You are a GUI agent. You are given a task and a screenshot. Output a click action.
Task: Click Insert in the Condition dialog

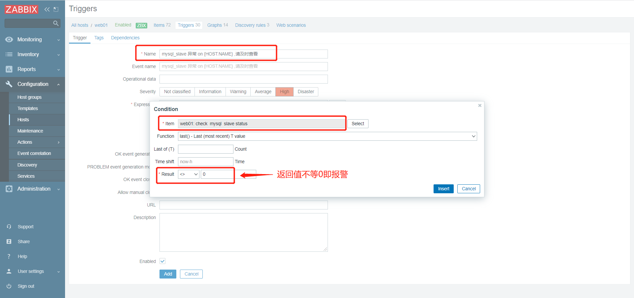(443, 189)
